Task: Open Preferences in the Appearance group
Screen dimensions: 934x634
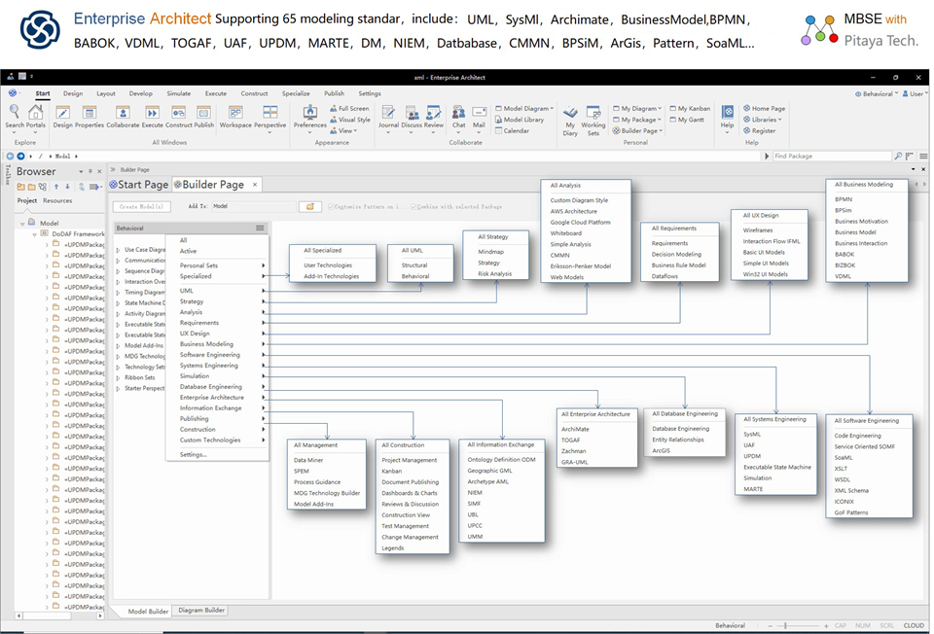Action: click(x=309, y=112)
